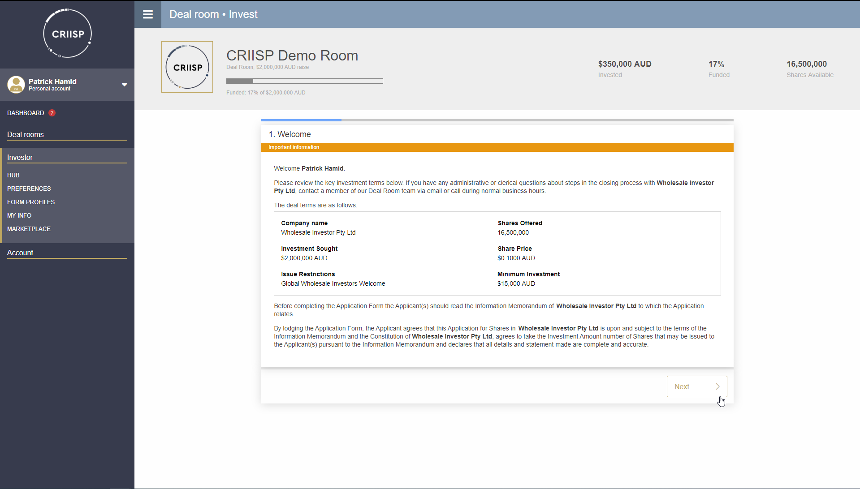Click the '$2,000,000 AUD' investment sought value
This screenshot has height=489, width=860.
(304, 258)
